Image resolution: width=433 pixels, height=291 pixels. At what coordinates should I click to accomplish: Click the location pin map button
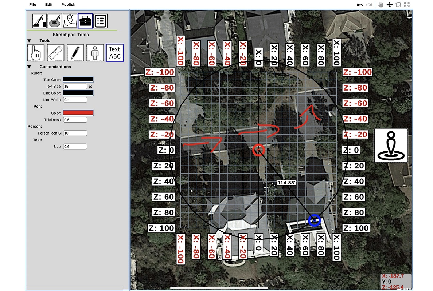point(391,145)
